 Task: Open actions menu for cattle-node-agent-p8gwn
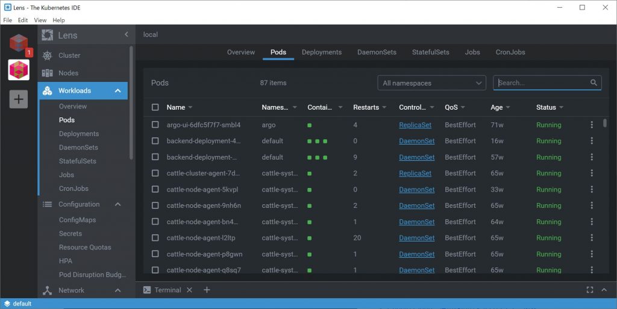tap(592, 254)
